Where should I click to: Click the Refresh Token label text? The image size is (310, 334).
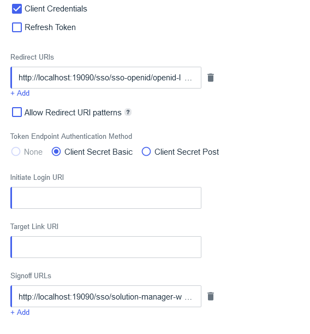50,27
